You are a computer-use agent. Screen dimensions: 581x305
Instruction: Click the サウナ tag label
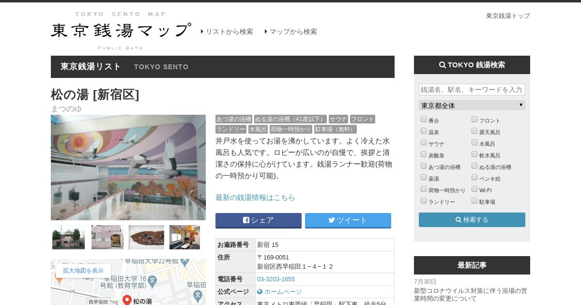click(x=338, y=119)
